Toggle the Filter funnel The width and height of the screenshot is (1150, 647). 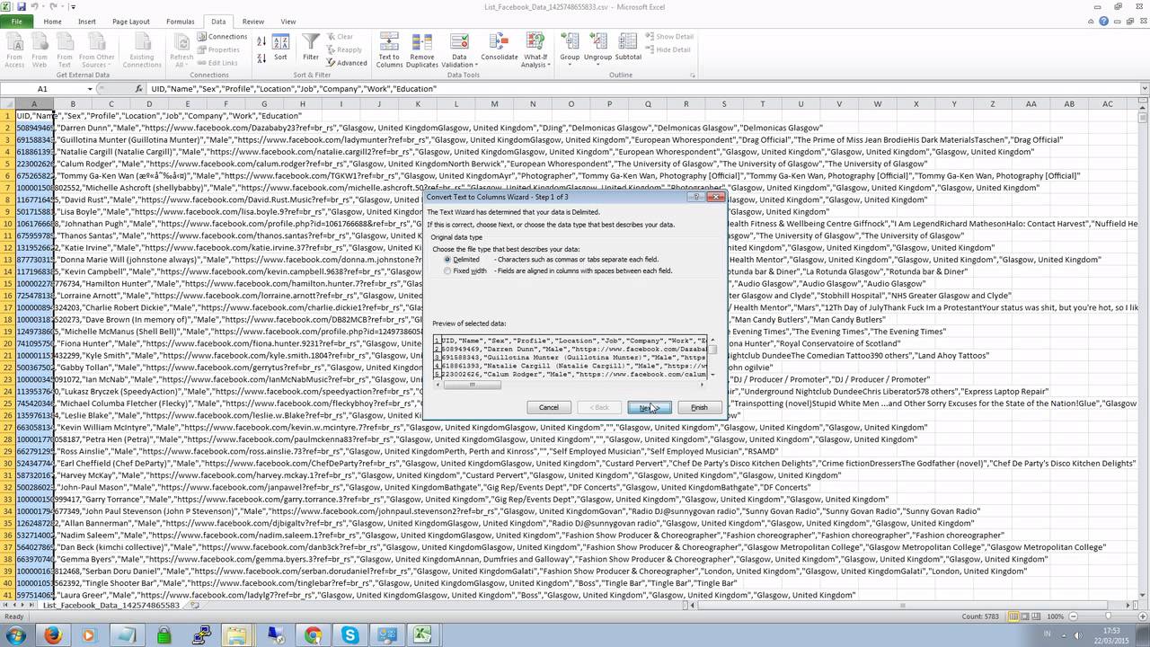(x=311, y=49)
